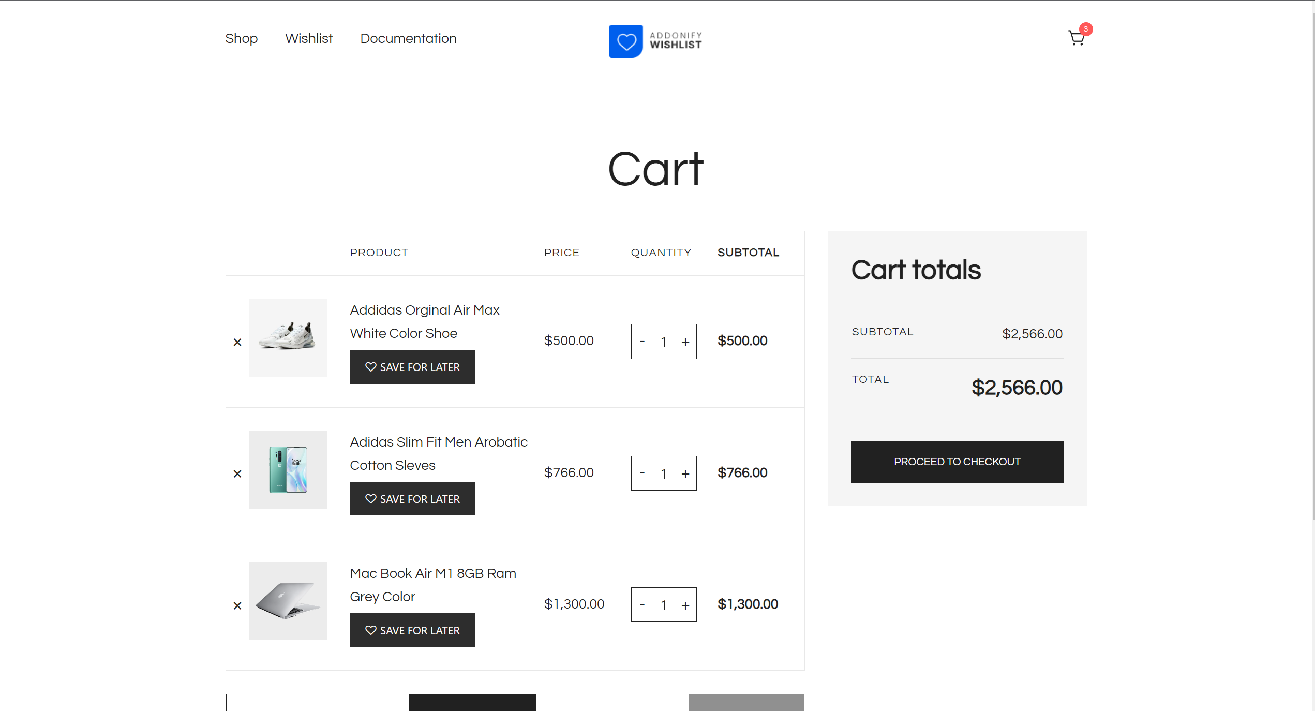Save Mac Book Air for later

pyautogui.click(x=412, y=630)
